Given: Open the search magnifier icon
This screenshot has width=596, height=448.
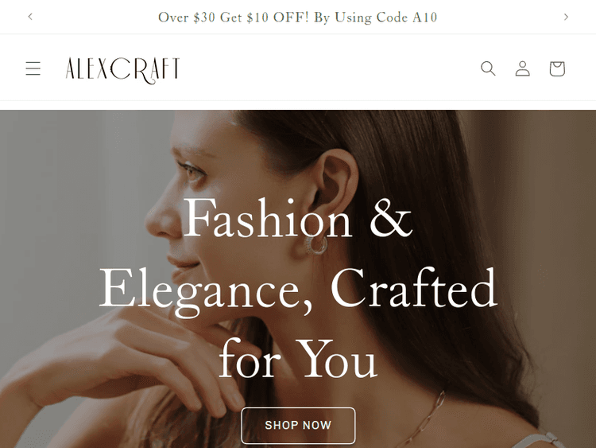Looking at the screenshot, I should point(488,68).
